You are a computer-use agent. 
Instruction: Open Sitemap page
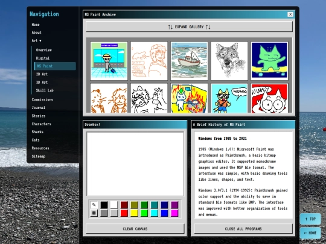tap(39, 156)
